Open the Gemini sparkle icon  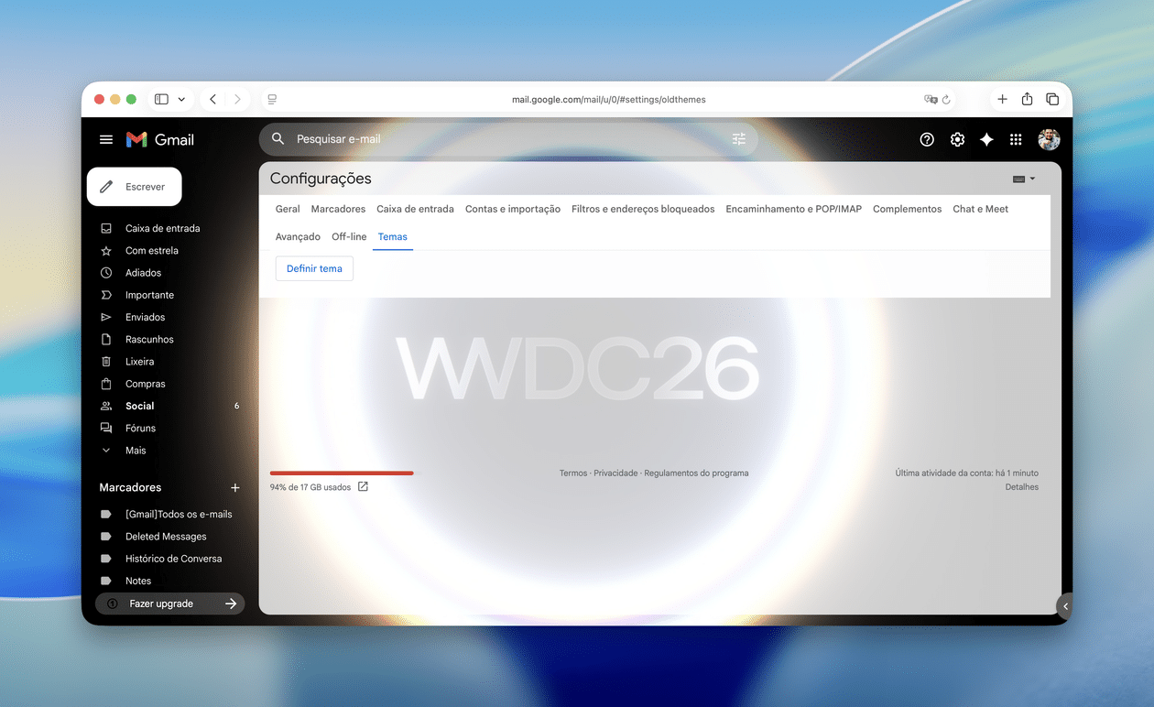(x=986, y=139)
